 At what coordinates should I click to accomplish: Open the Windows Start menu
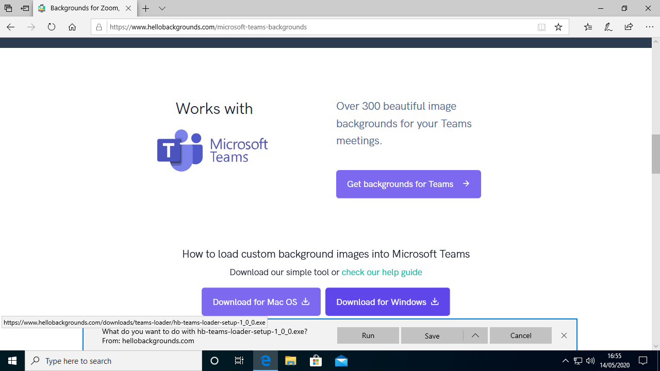12,361
